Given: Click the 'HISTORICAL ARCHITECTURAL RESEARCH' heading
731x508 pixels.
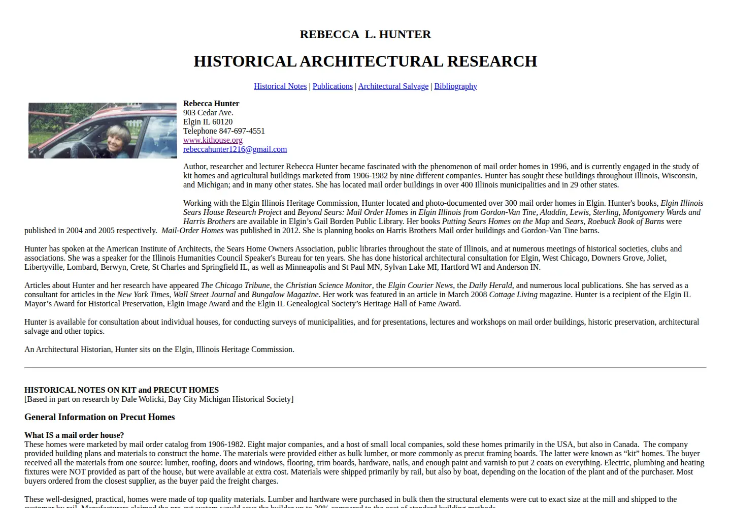Looking at the screenshot, I should click(365, 61).
